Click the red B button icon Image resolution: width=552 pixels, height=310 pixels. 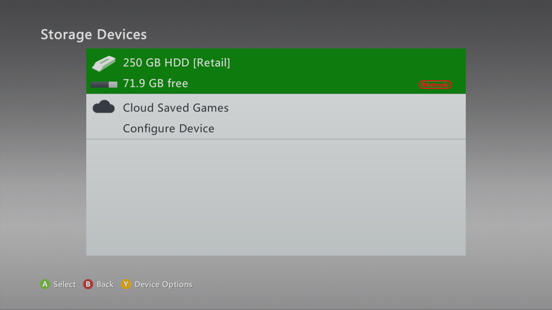88,284
